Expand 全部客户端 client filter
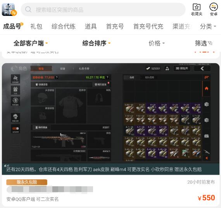This screenshot has height=208, width=221. pyautogui.click(x=31, y=43)
